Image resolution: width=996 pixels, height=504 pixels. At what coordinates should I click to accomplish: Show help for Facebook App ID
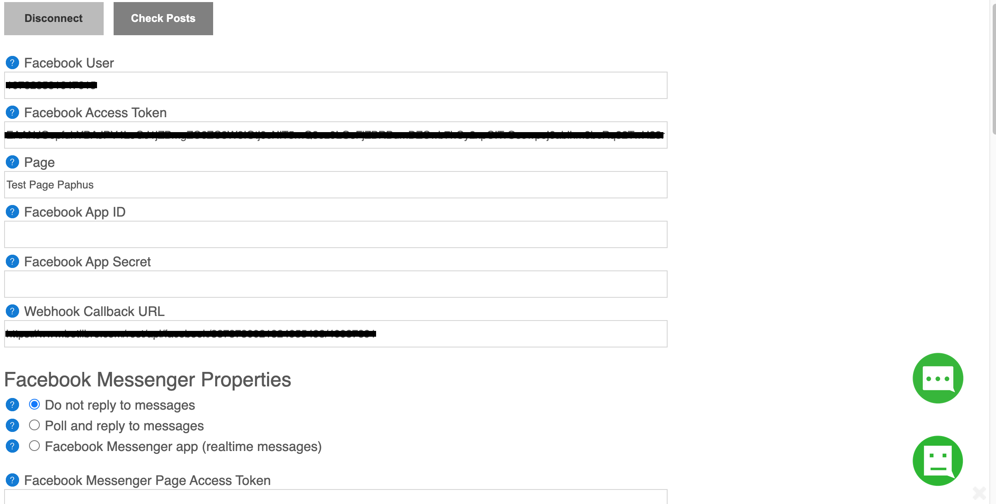(x=12, y=212)
